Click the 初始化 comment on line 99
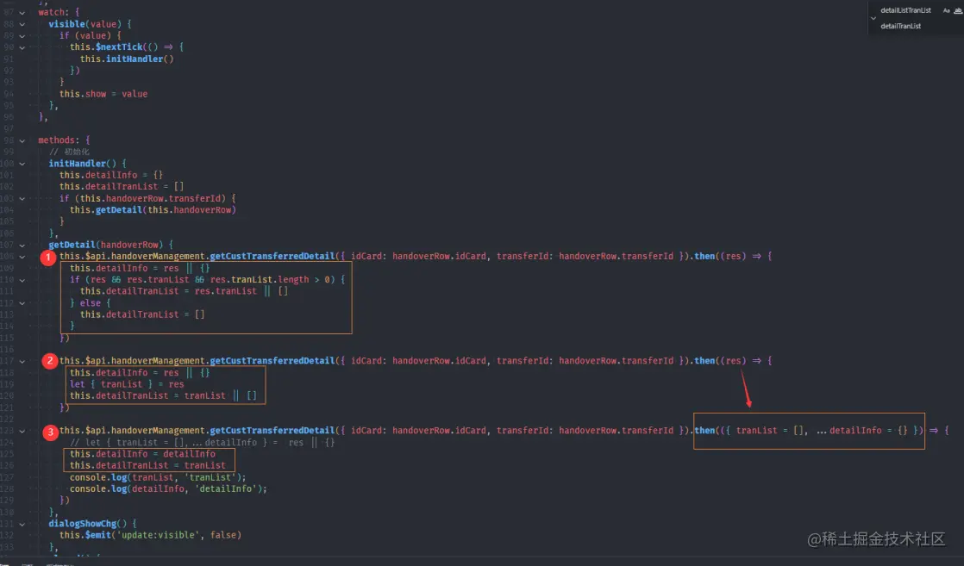The image size is (964, 566). pos(69,152)
